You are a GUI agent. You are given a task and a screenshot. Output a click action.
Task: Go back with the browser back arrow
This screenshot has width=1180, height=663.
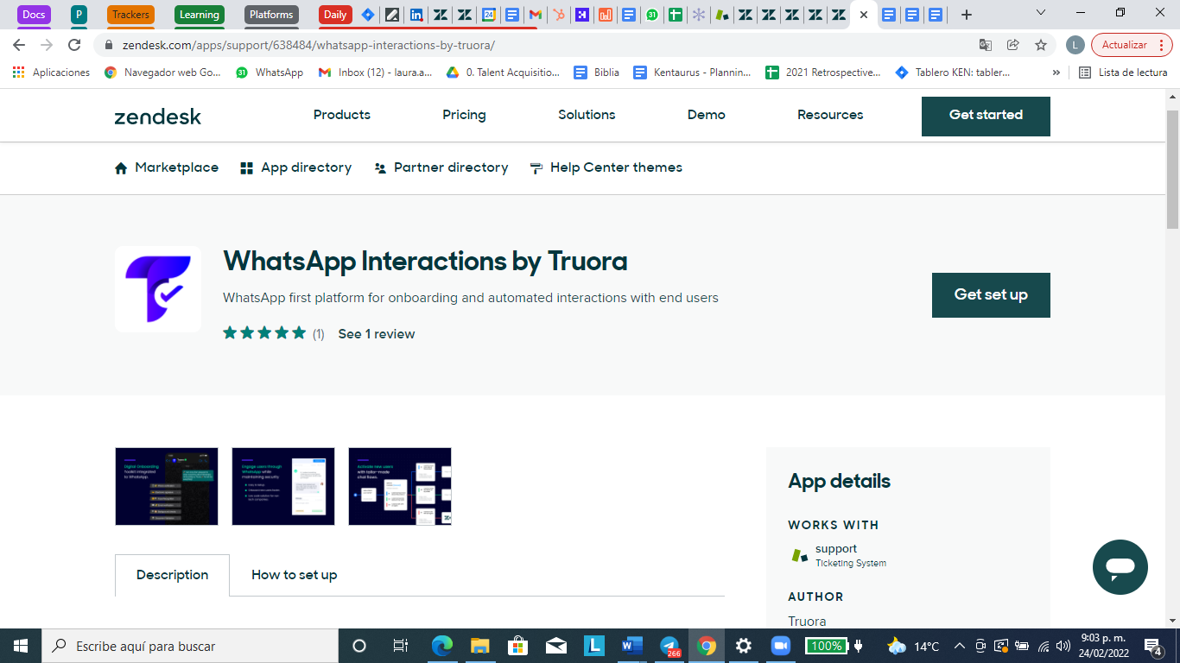click(19, 45)
